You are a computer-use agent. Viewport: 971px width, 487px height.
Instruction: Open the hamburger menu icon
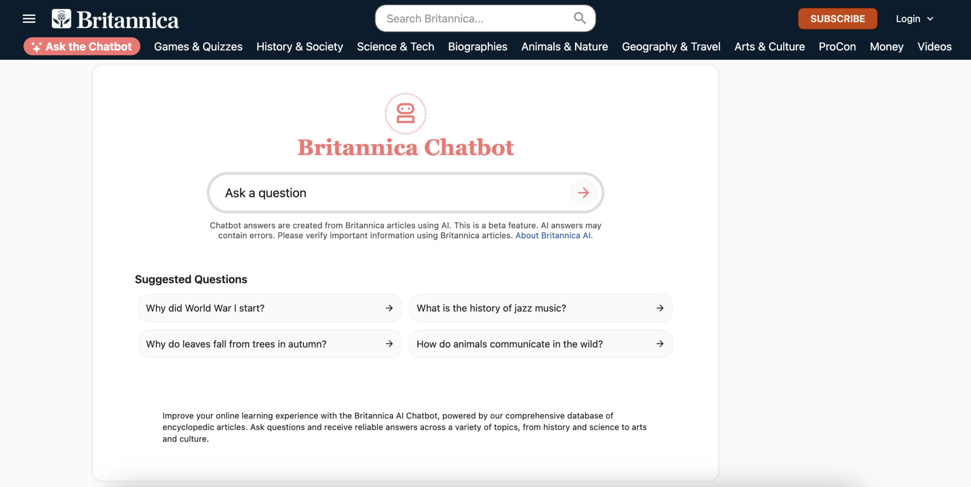pyautogui.click(x=29, y=19)
